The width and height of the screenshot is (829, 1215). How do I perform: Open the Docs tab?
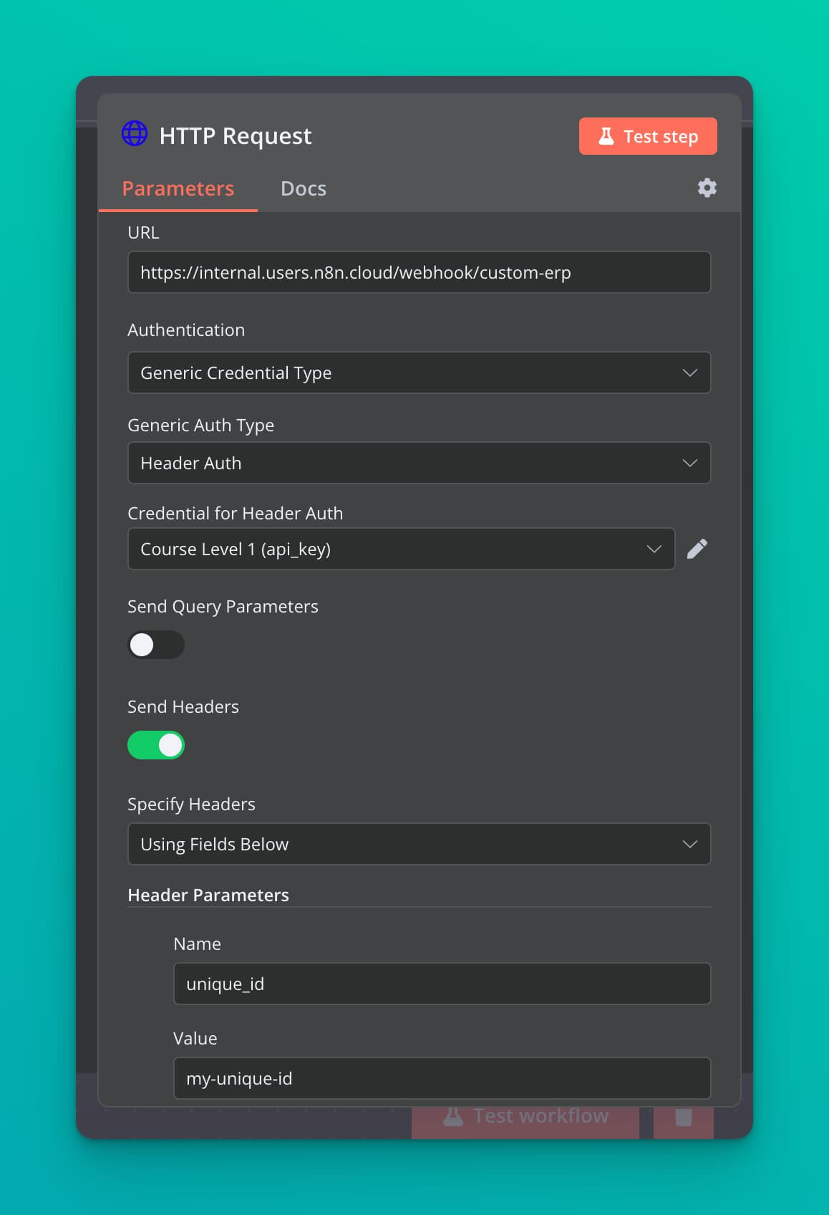click(x=304, y=188)
